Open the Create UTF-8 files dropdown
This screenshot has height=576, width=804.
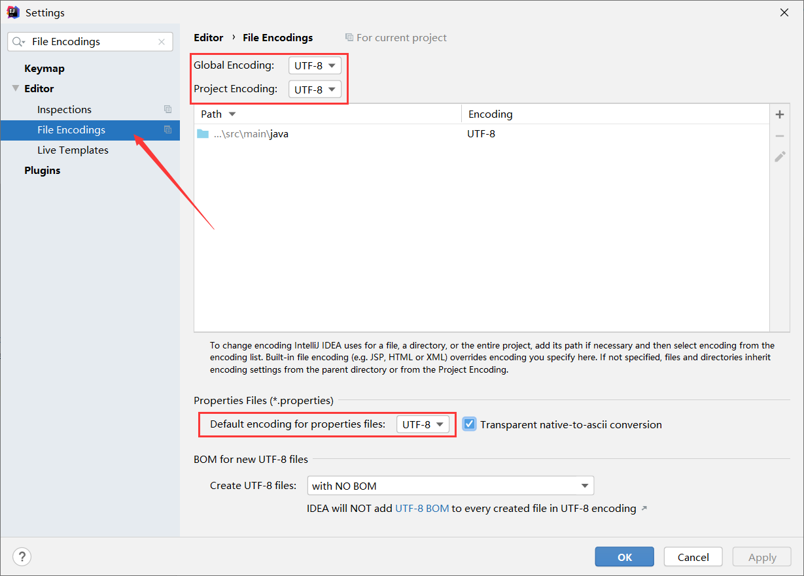pyautogui.click(x=451, y=486)
